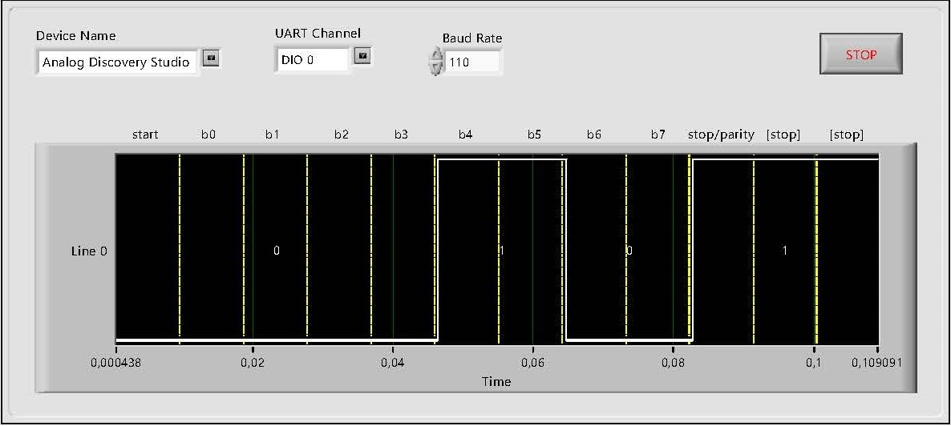Click the Time axis label
The width and height of the screenshot is (951, 426).
[496, 382]
